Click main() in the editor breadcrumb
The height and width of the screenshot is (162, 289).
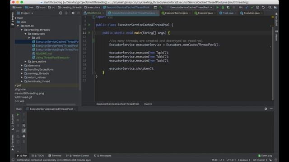click(x=148, y=104)
